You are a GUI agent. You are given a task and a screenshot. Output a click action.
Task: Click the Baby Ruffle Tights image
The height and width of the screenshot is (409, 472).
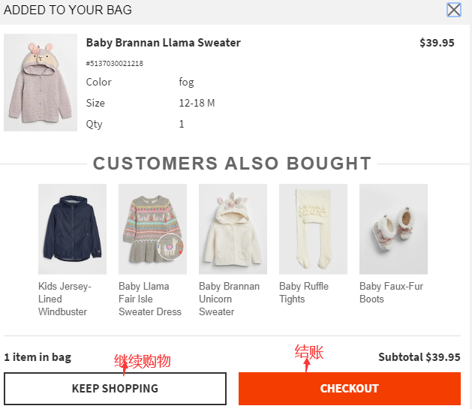pos(313,229)
